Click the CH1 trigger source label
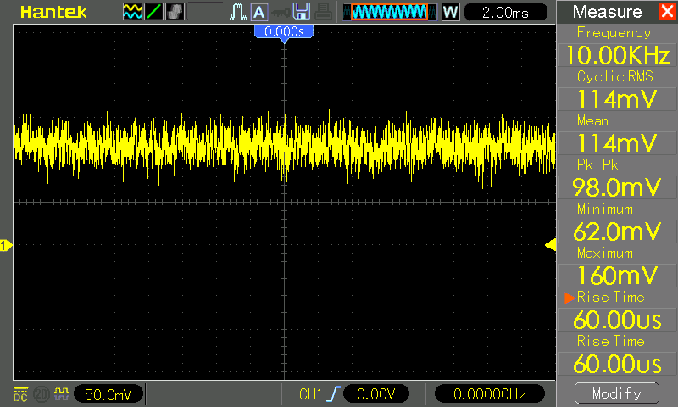 pos(310,394)
